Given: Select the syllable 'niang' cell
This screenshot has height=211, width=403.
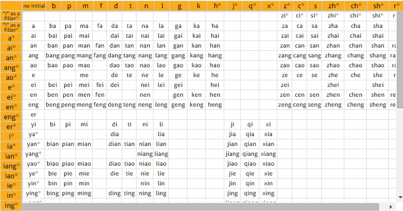Looking at the screenshot, I should pos(145,154).
